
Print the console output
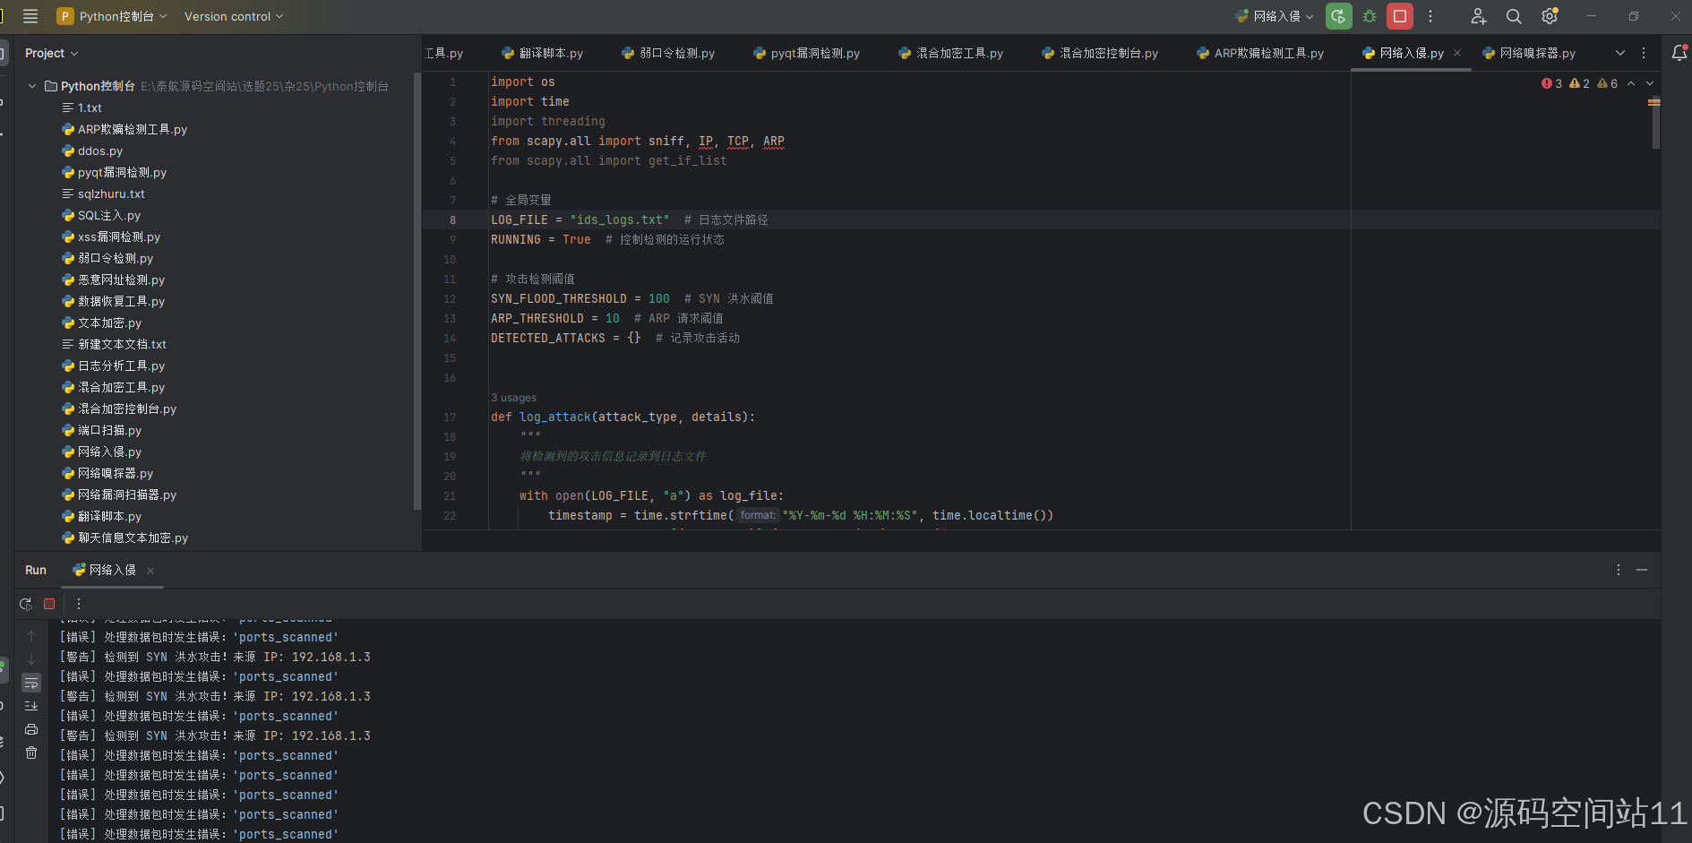pyautogui.click(x=31, y=728)
